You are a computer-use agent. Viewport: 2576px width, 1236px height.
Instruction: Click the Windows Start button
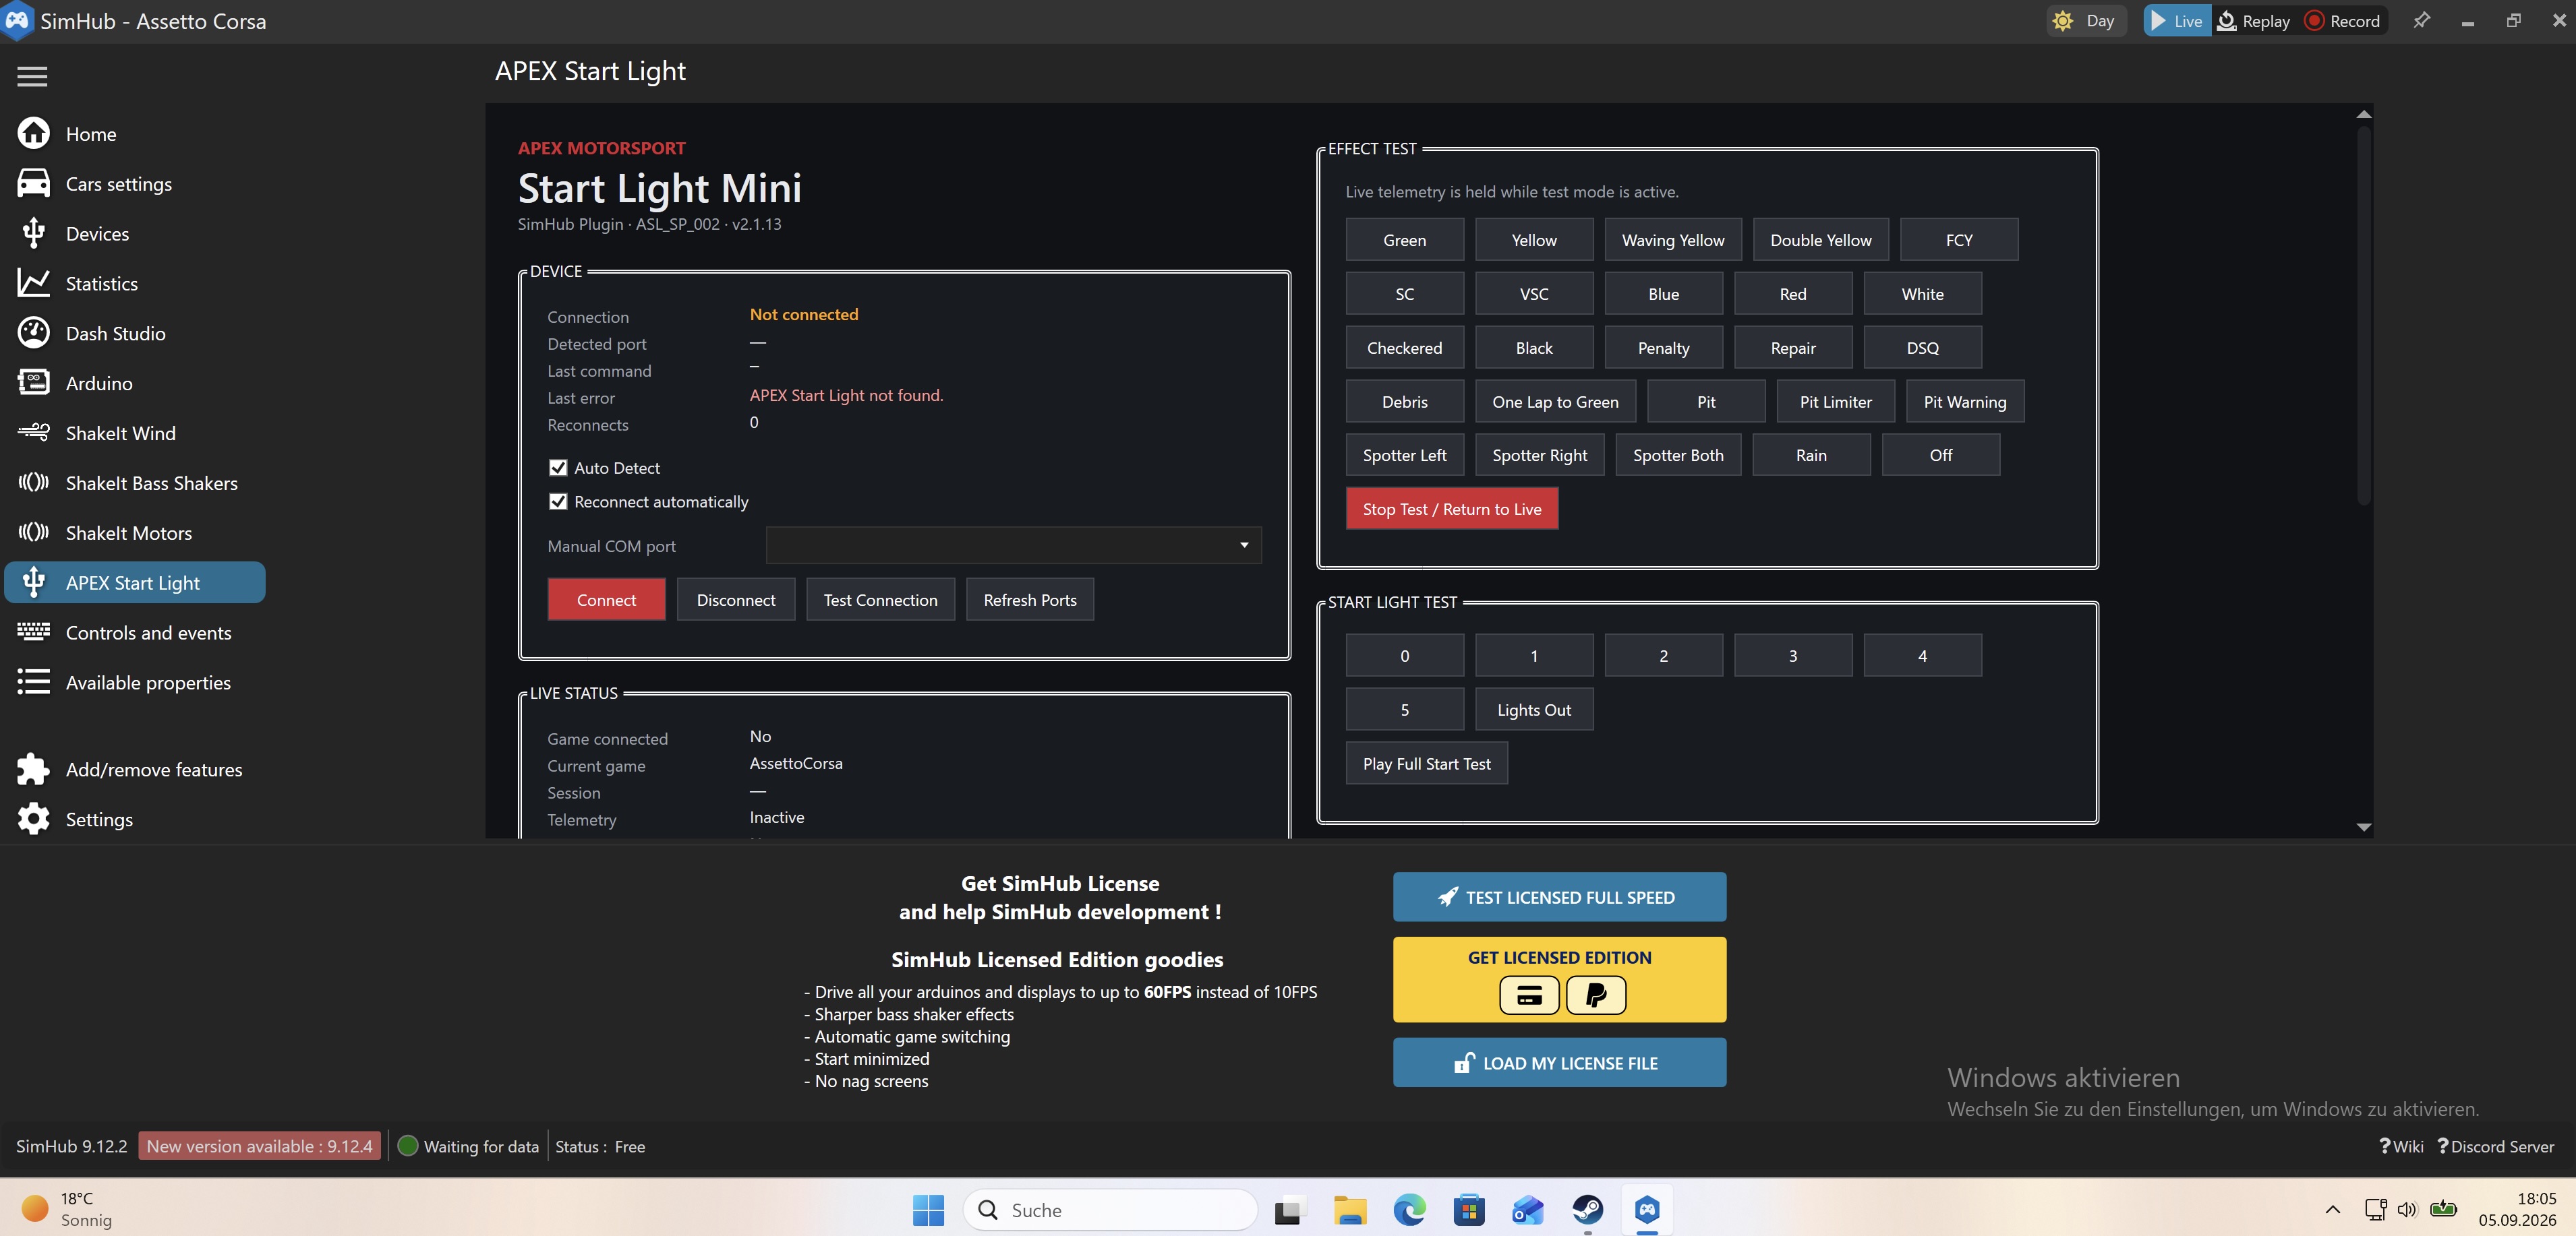tap(928, 1210)
